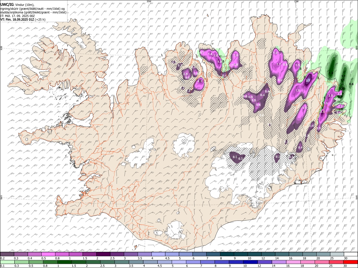Click the light grey 25 swatch in upper scale
This screenshot has width=358, height=268.
click(337, 254)
